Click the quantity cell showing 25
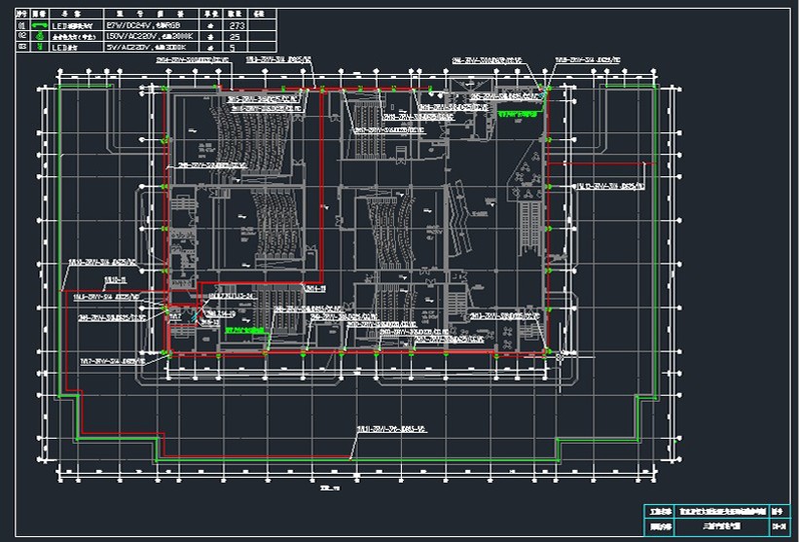The image size is (799, 542). pos(235,35)
